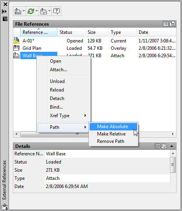182x211 pixels.
Task: Click the Attach DWG toolbar icon
Action: click(x=18, y=11)
